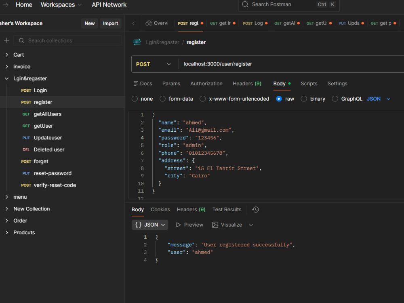Open the POST method dropdown
This screenshot has width=404, height=303.
point(154,64)
